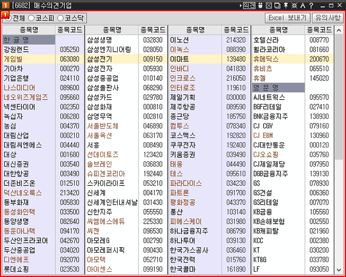This screenshot has width=346, height=277.
Task: Click the scrollbar up arrow
Action: pos(339,30)
